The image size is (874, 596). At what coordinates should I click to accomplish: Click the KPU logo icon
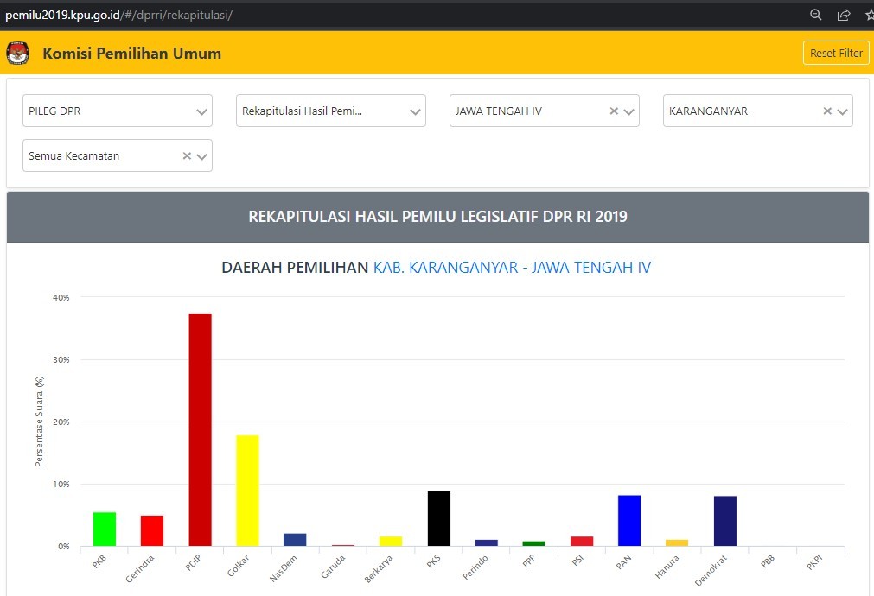coord(17,54)
